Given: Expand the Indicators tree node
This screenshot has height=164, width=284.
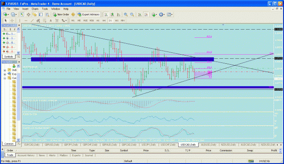Looking at the screenshot, I should coord(5,70).
